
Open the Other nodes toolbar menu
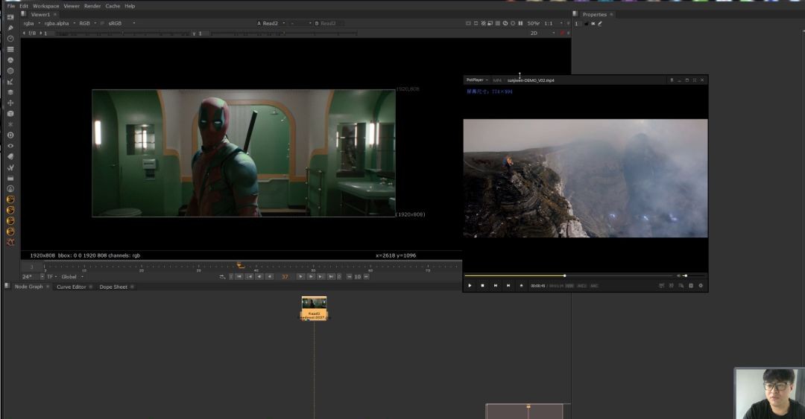[x=10, y=179]
